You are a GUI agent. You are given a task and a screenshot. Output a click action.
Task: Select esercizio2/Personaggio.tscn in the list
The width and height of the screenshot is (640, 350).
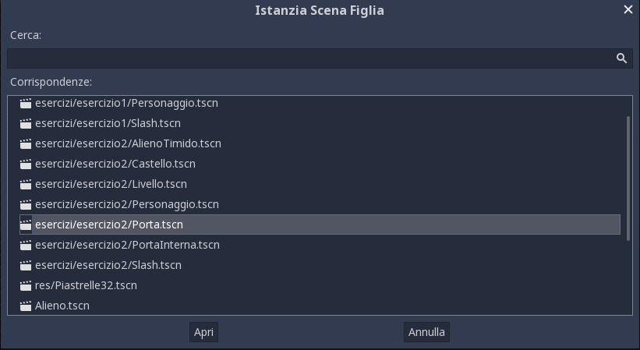tap(320, 204)
